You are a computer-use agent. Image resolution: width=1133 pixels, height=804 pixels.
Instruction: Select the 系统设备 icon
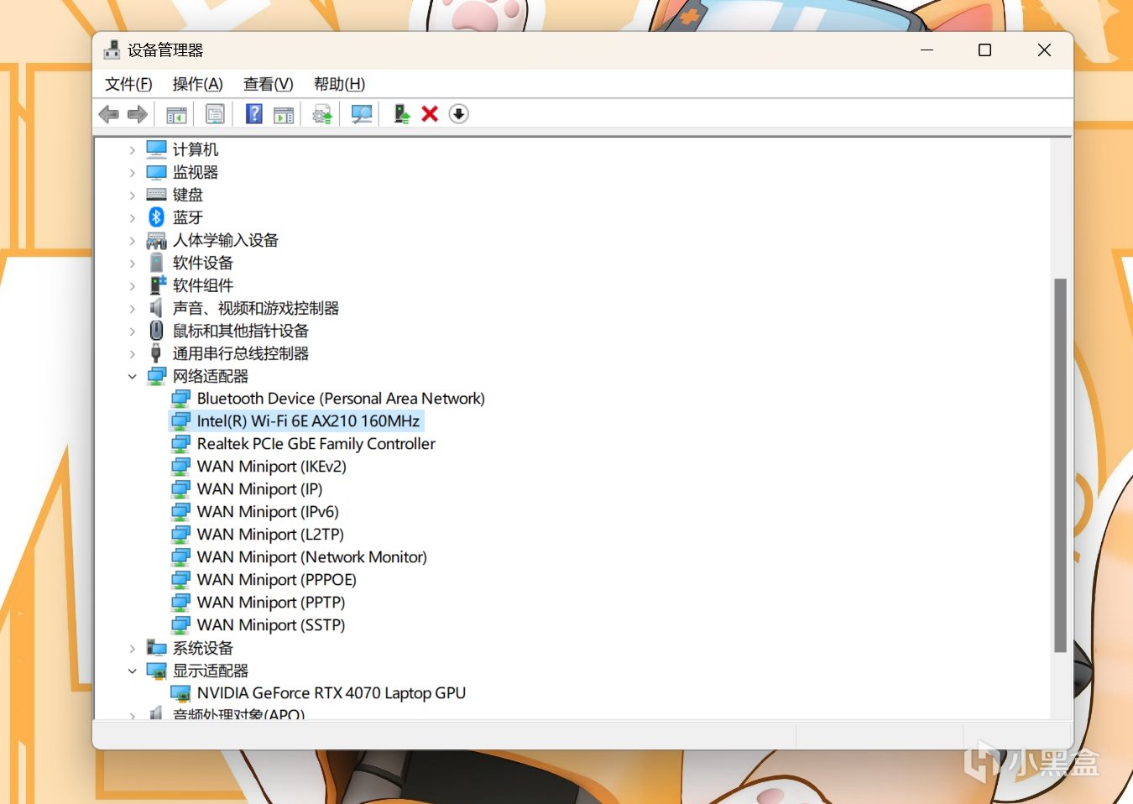pyautogui.click(x=156, y=648)
